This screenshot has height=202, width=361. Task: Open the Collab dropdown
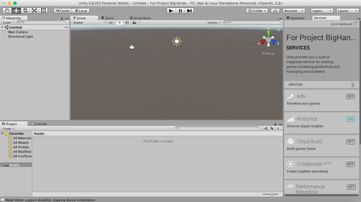click(257, 11)
